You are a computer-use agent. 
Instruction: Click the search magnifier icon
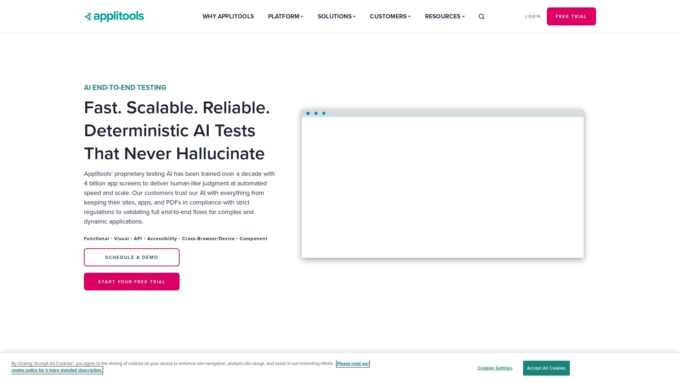pos(481,17)
